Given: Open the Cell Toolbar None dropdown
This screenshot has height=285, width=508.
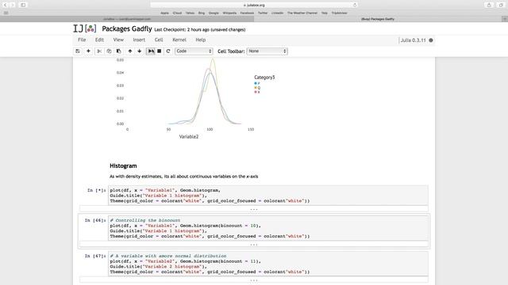Looking at the screenshot, I should pos(267,51).
